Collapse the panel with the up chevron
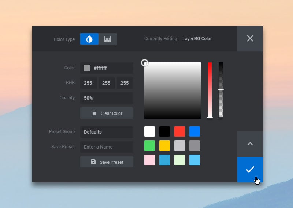 coord(250,144)
